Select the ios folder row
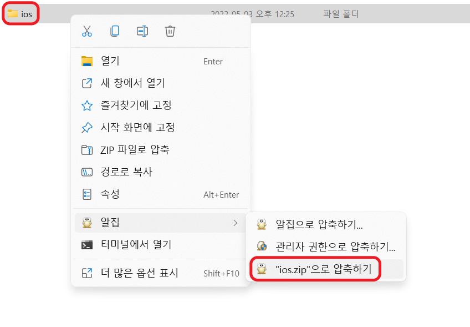The image size is (470, 327). point(21,13)
